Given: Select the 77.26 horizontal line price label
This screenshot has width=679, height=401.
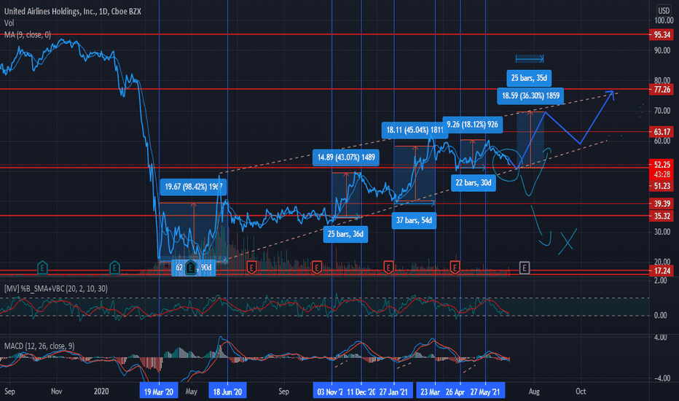Looking at the screenshot, I should 662,89.
